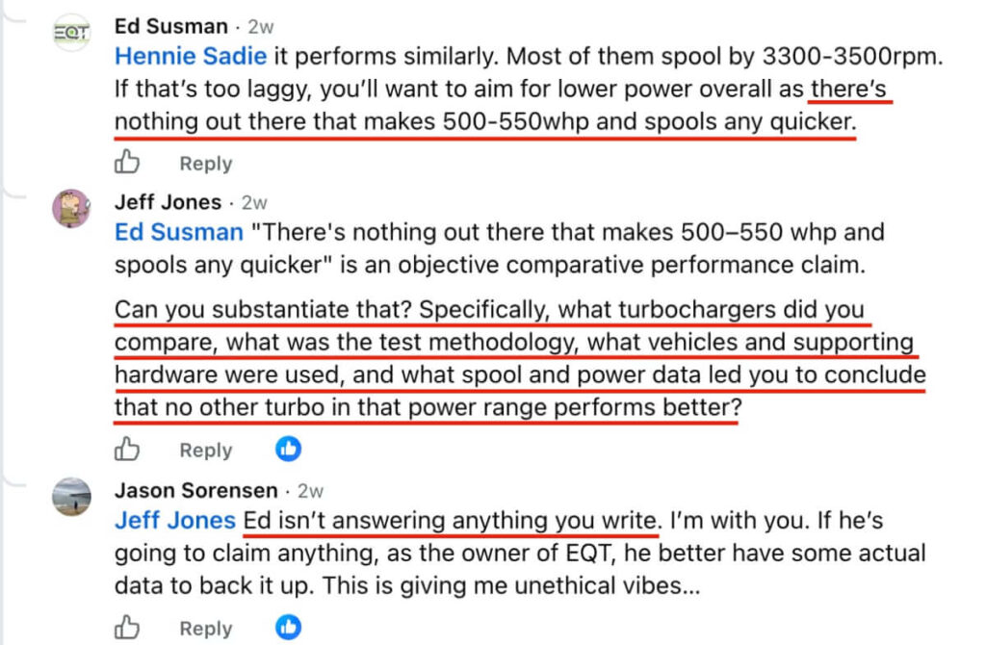Image resolution: width=986 pixels, height=645 pixels.
Task: Open the 2w timestamp on Ed Susman's comment
Action: pyautogui.click(x=260, y=27)
